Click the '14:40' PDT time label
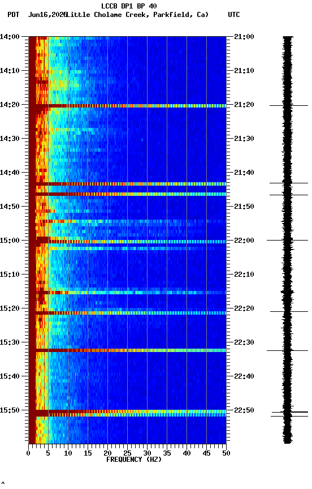Viewport: 312px width, 489px height. coord(10,173)
